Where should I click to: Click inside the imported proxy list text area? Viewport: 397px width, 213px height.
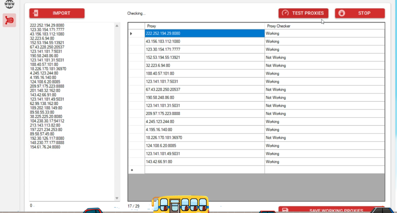click(x=72, y=111)
